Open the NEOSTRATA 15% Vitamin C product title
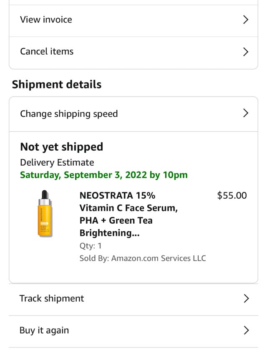The image size is (267, 356). pos(128,214)
